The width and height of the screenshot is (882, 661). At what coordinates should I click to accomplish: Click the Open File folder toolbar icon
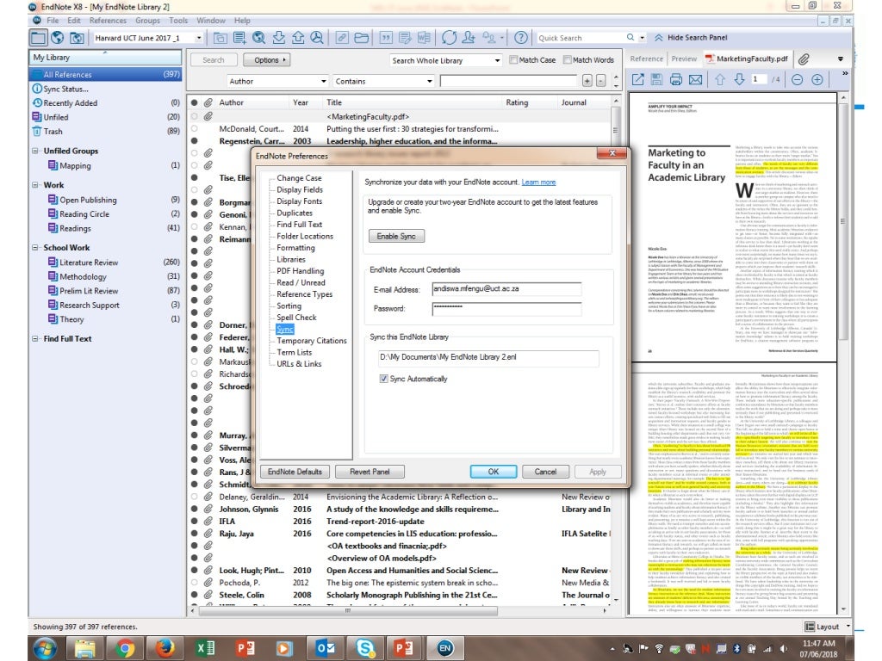[x=362, y=38]
